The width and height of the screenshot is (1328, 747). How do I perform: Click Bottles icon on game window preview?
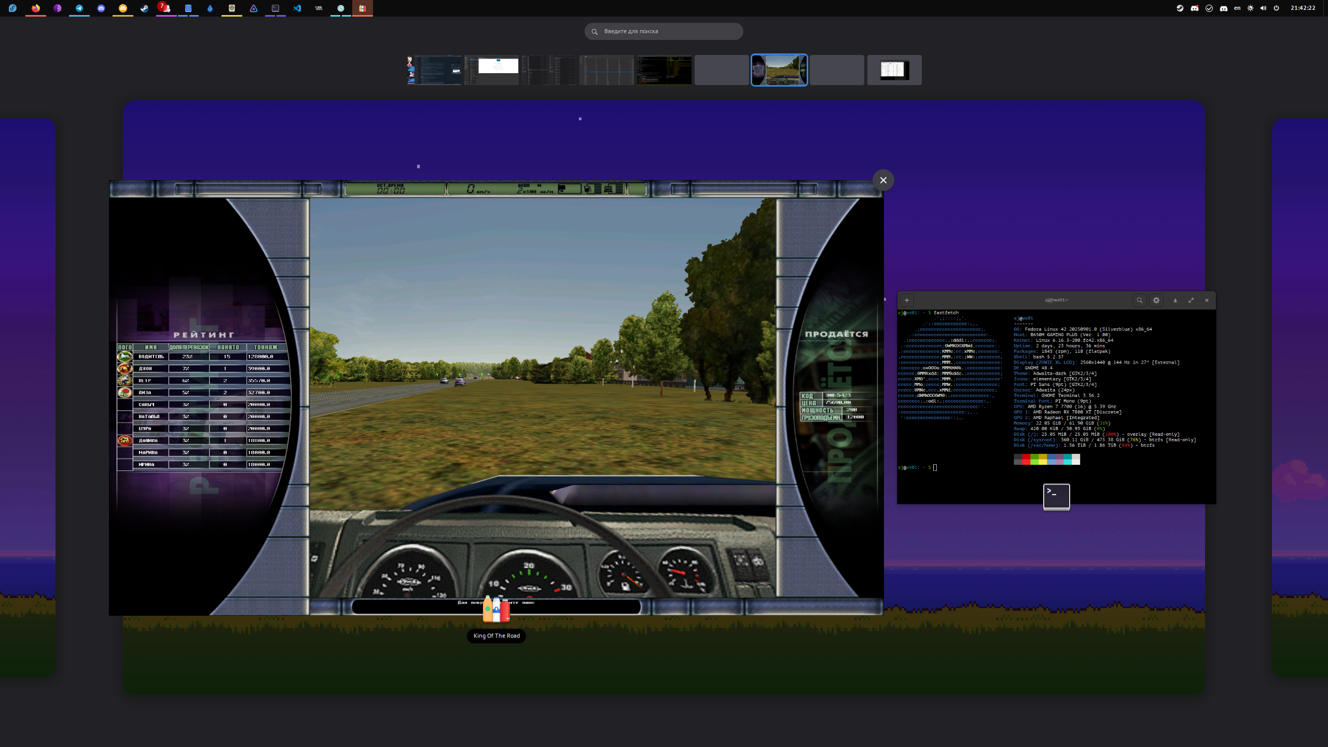click(496, 609)
